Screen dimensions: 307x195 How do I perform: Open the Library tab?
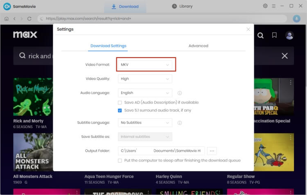(182, 6)
